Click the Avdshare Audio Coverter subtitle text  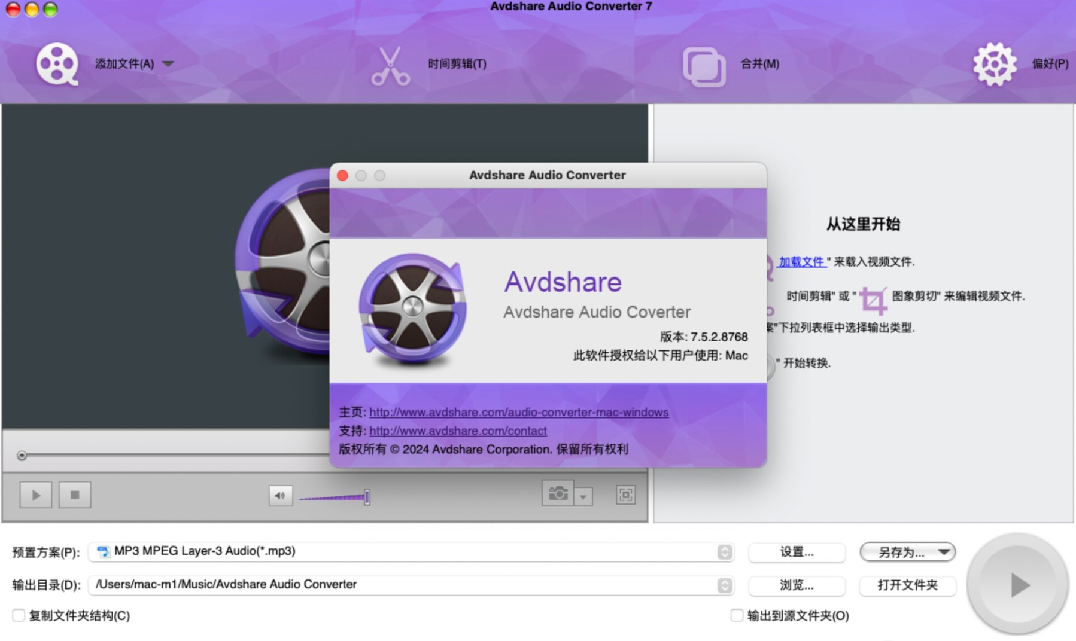pyautogui.click(x=597, y=312)
